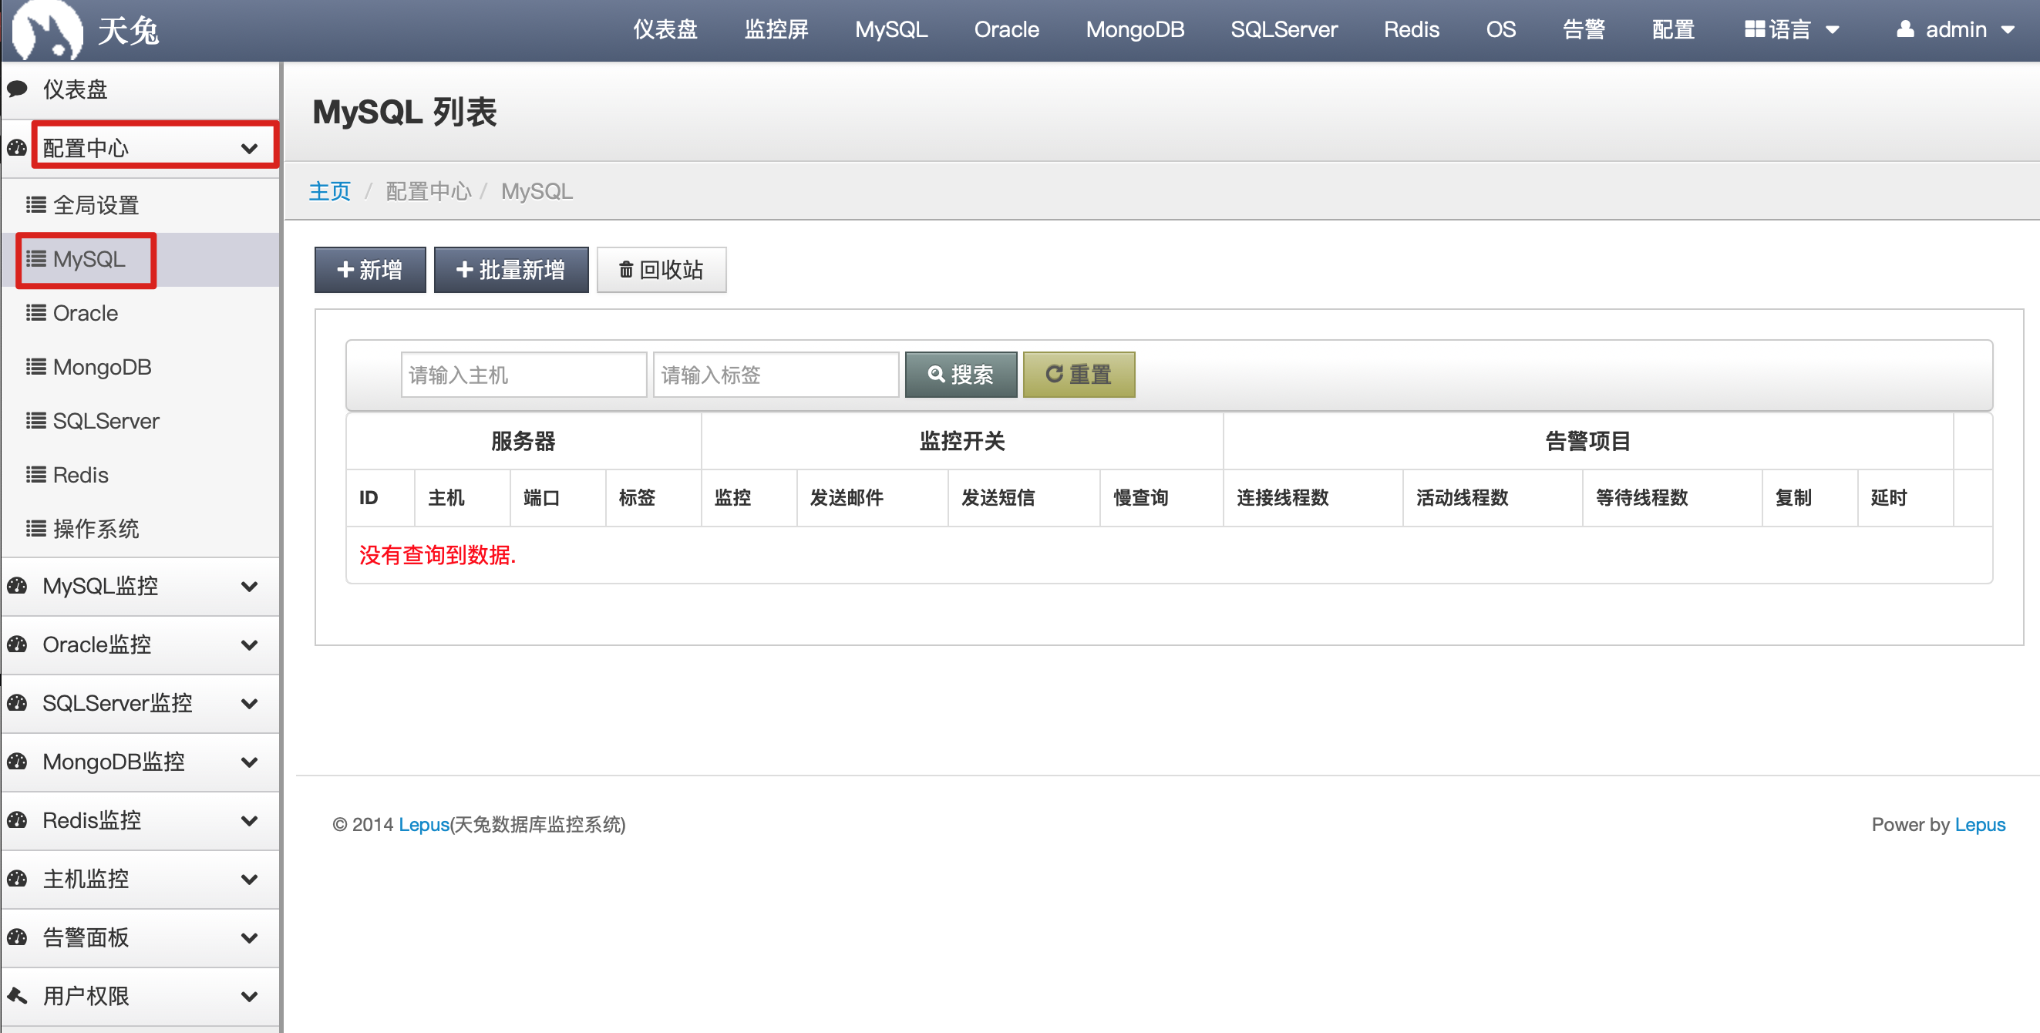Focus the 请输入主机 host input field
Screen dimensions: 2040x1033
[523, 375]
